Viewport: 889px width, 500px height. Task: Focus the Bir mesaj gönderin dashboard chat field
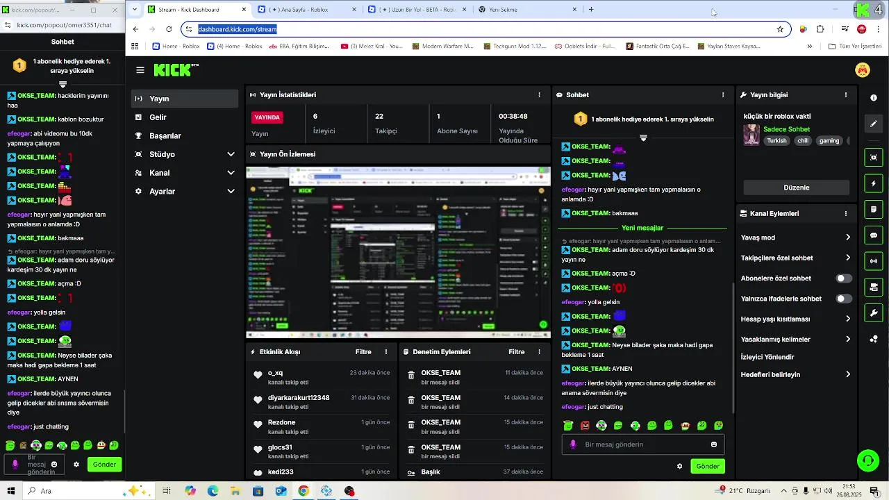642,444
